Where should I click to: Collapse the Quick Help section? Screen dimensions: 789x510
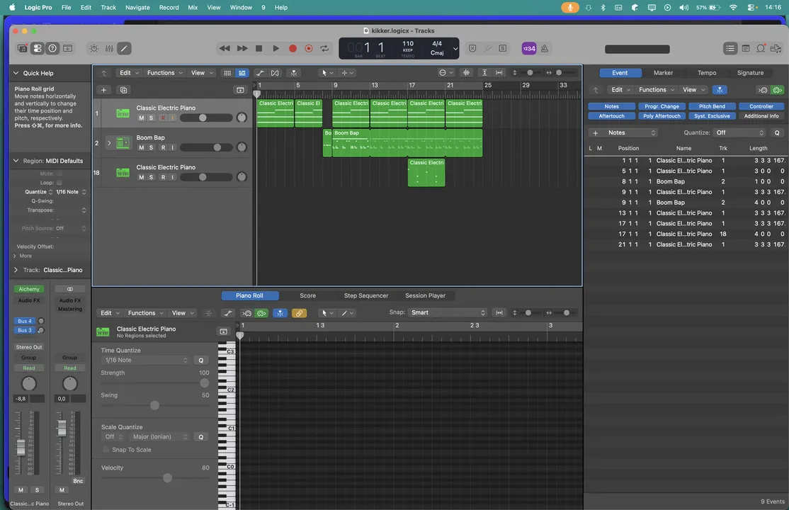pyautogui.click(x=16, y=73)
